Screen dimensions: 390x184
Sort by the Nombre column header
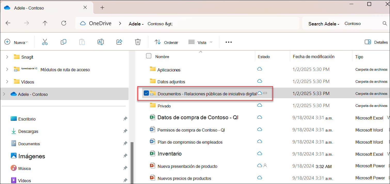pyautogui.click(x=162, y=57)
